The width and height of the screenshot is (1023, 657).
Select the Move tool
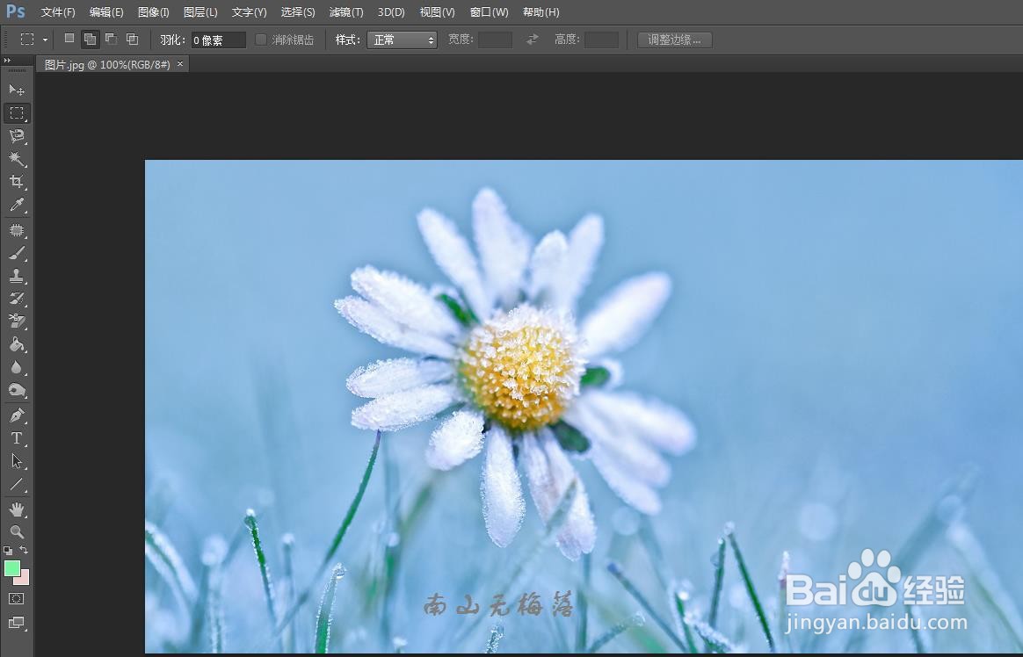click(x=17, y=90)
